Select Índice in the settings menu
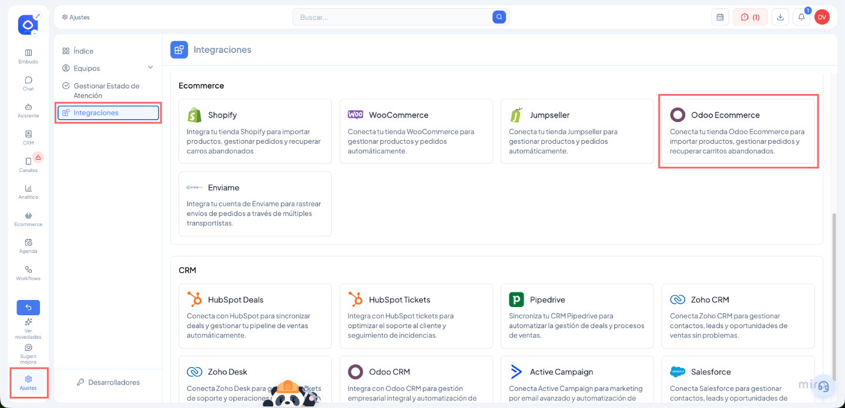The width and height of the screenshot is (845, 408). pos(83,51)
